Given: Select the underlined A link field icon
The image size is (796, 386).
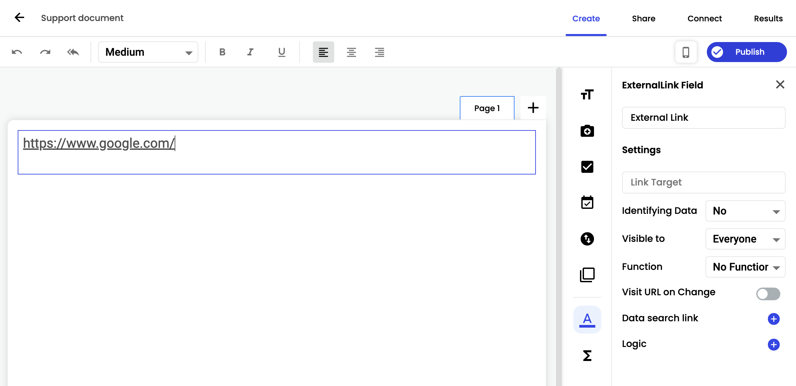Looking at the screenshot, I should [x=587, y=320].
